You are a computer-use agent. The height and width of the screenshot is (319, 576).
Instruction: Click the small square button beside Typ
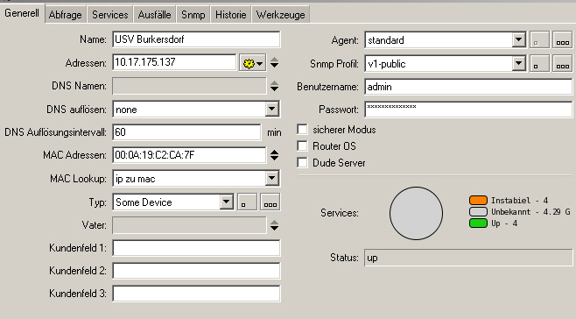247,202
